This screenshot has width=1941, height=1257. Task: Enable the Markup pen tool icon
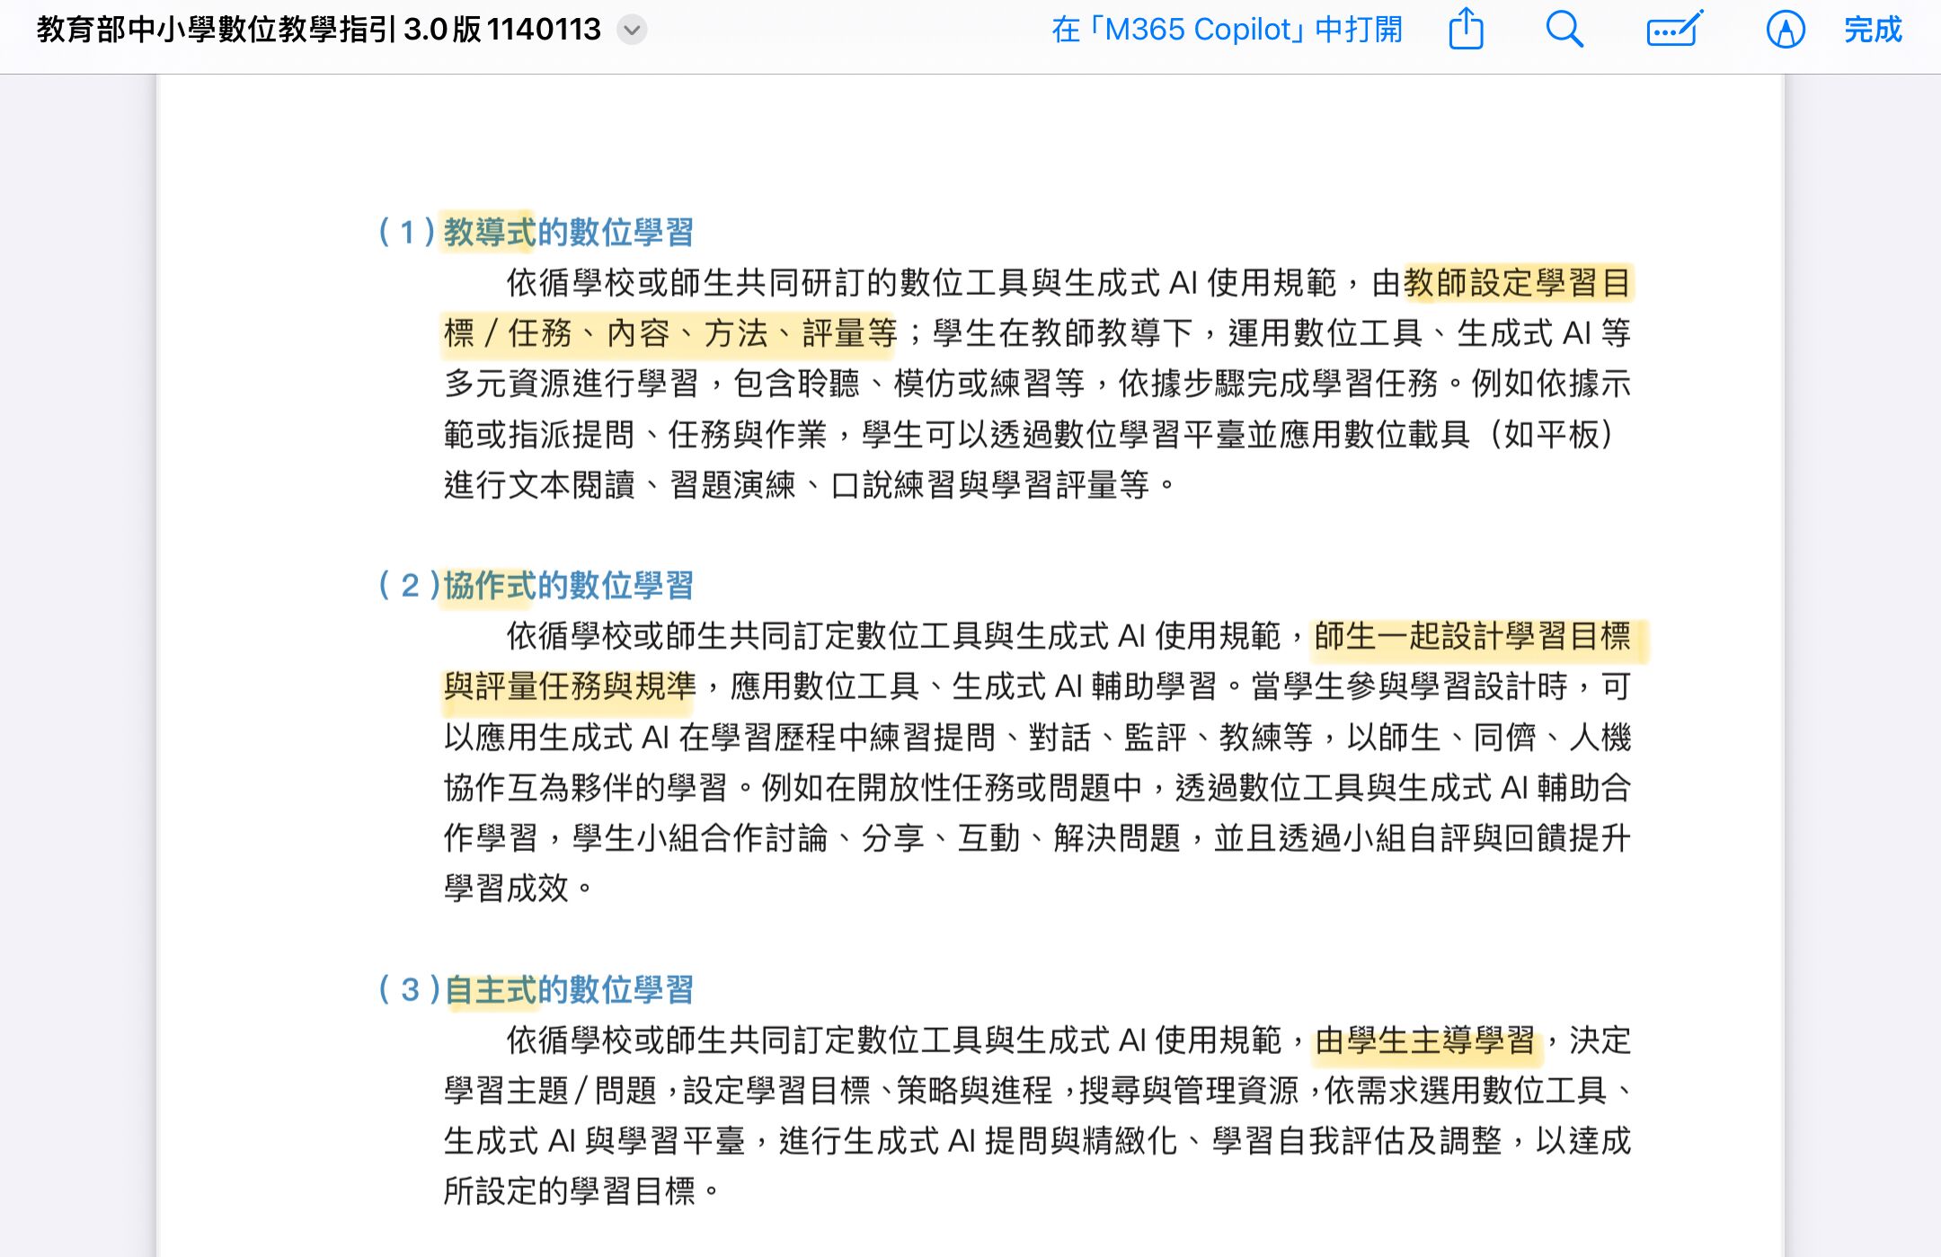tap(1785, 30)
